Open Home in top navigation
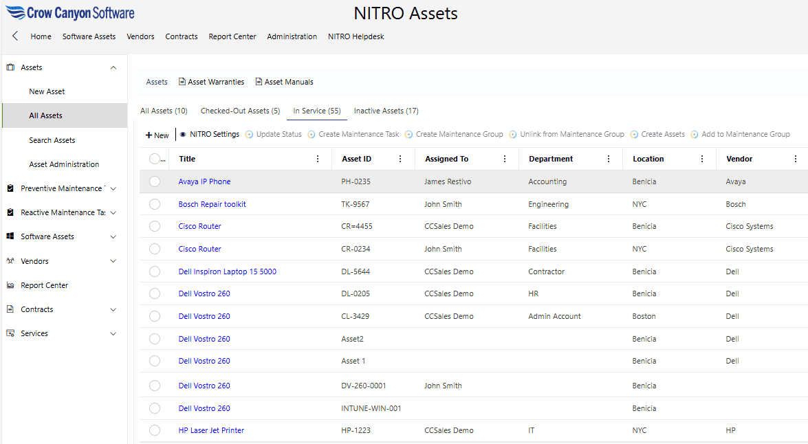 (x=41, y=36)
